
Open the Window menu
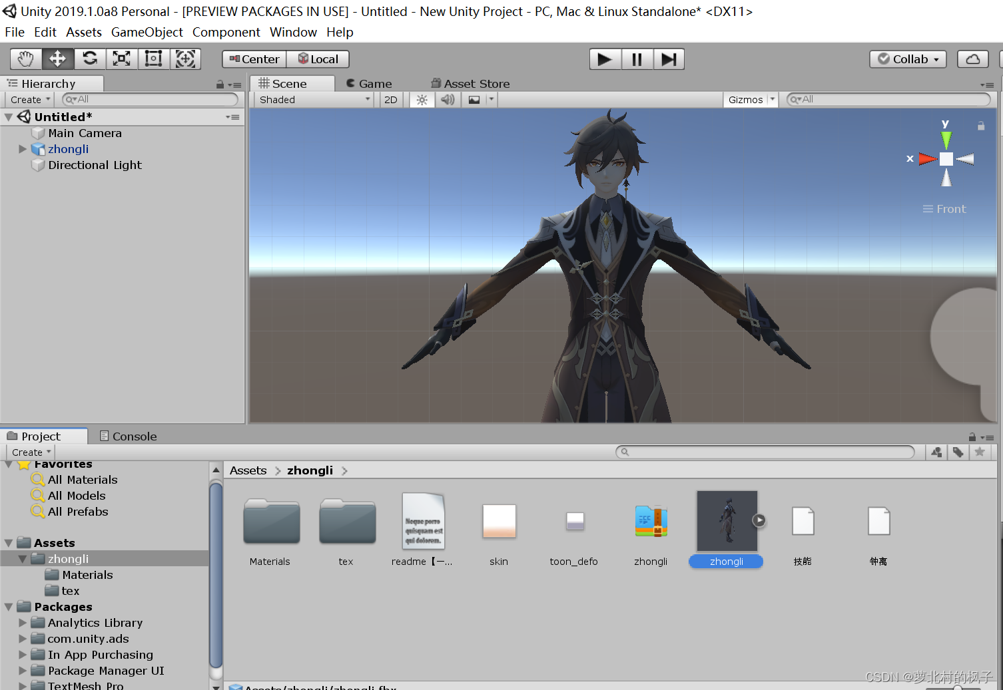[x=293, y=32]
